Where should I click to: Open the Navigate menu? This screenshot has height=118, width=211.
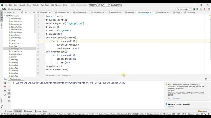[x=22, y=5]
